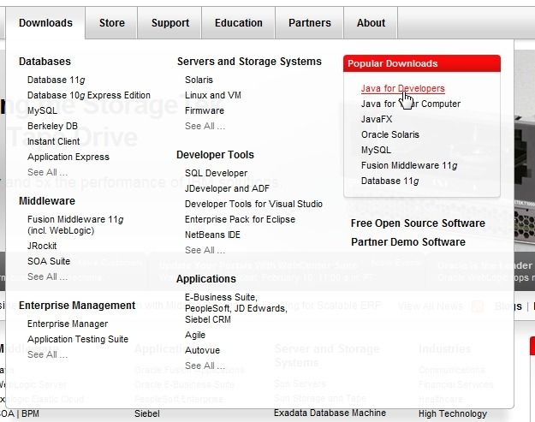535x422 pixels.
Task: Click JDeveloper and ADF link
Action: tap(227, 188)
